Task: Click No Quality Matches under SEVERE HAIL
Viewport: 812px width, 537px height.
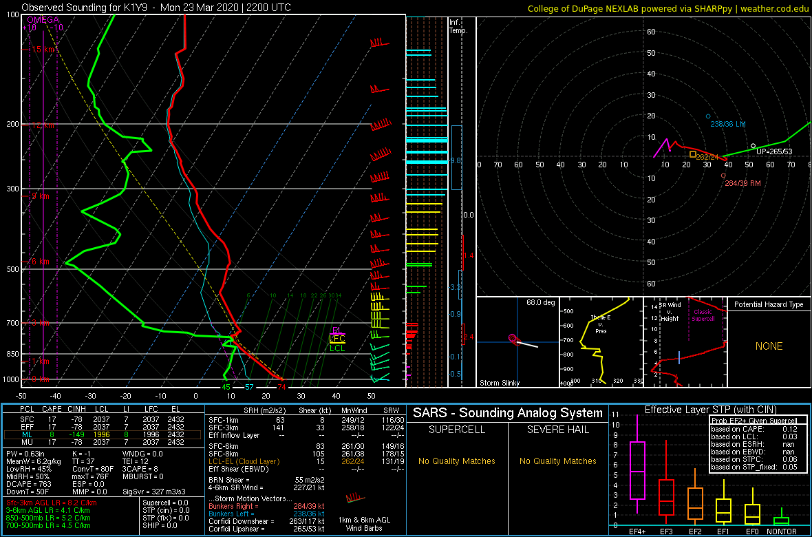Action: click(557, 461)
